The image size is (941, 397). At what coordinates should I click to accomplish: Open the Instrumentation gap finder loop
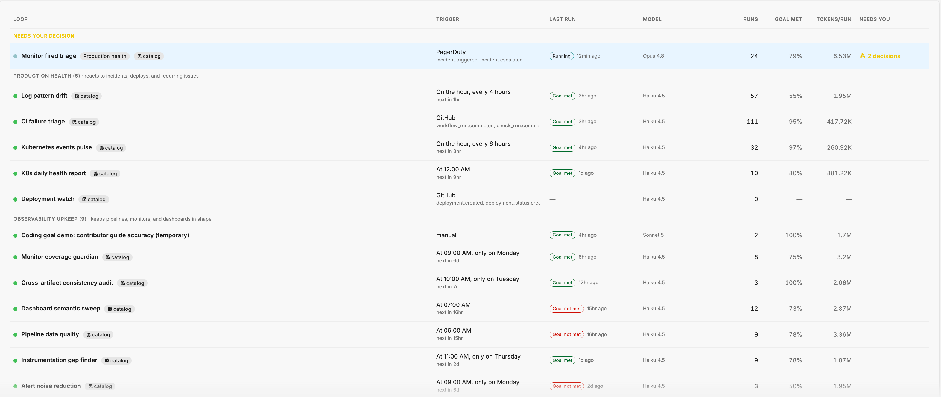pos(59,360)
